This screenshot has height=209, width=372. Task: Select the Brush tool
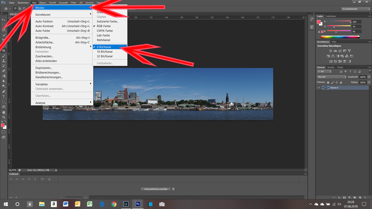click(x=4, y=55)
